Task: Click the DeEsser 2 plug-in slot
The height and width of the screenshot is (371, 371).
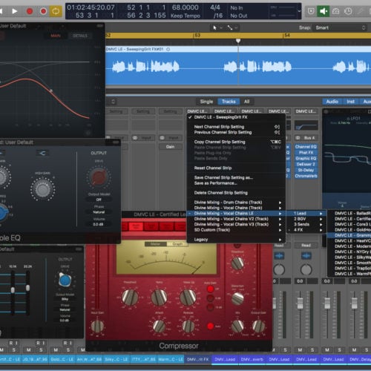Action: pyautogui.click(x=306, y=164)
